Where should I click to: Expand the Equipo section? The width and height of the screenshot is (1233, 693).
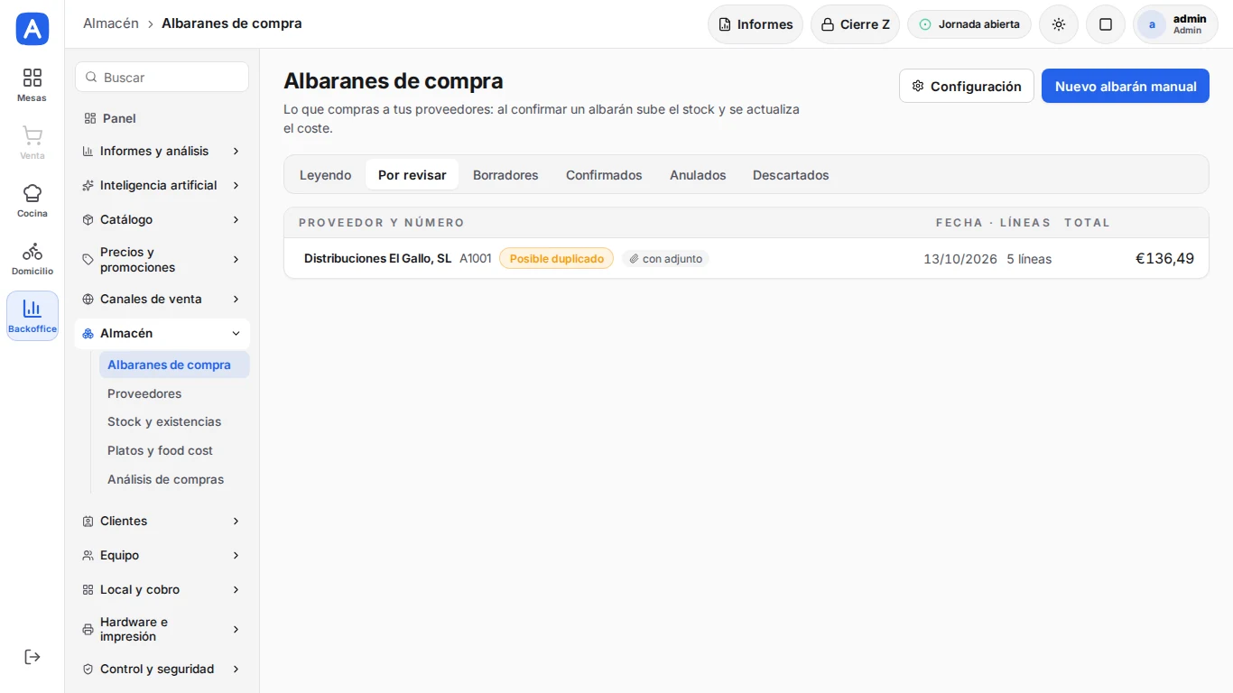(x=162, y=555)
